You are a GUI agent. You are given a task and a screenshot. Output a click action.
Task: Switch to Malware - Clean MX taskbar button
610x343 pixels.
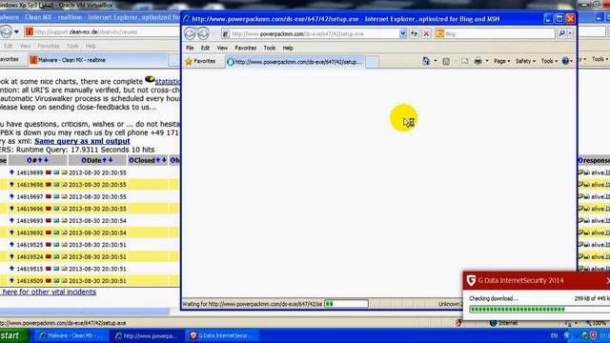(71, 335)
